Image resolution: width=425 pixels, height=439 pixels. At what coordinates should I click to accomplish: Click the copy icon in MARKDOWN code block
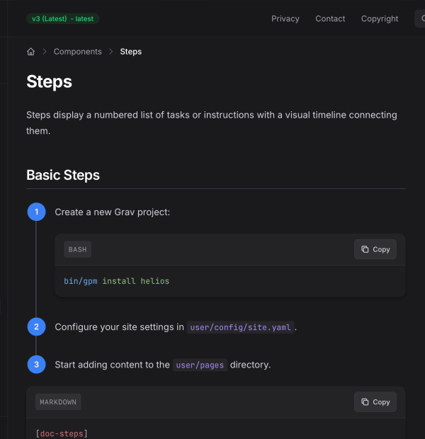pos(365,402)
